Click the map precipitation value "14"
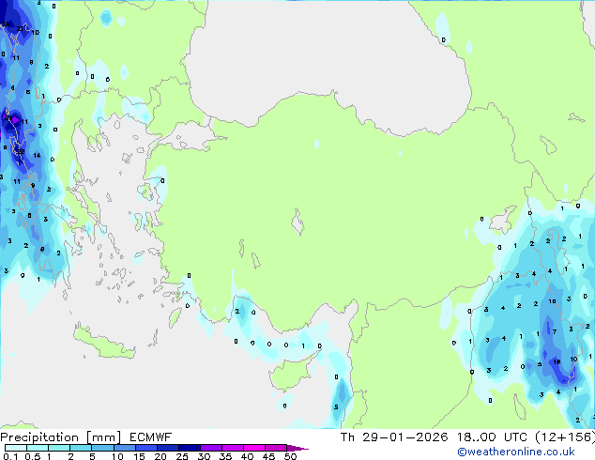 [37, 155]
